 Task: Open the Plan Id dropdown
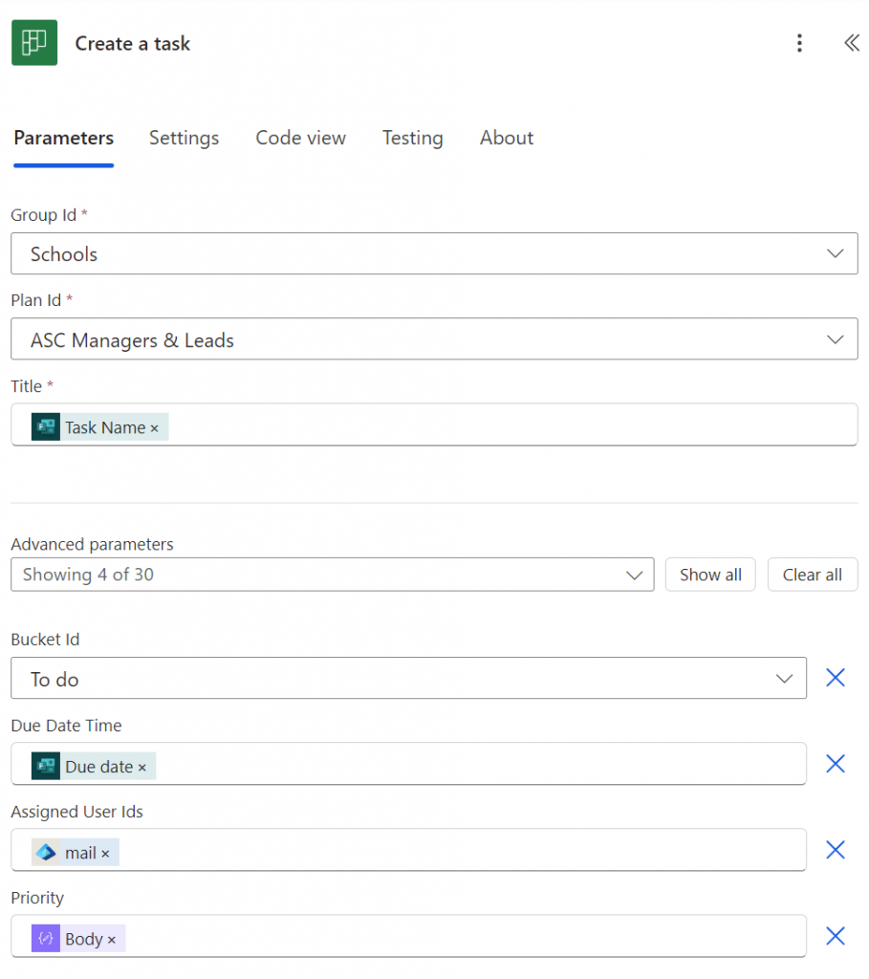pos(434,339)
